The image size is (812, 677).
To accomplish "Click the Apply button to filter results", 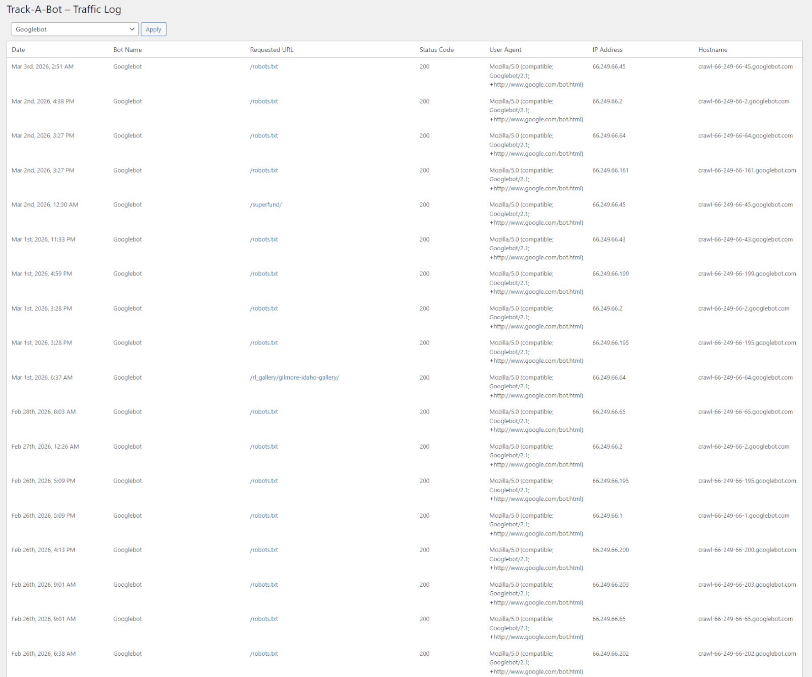I will coord(153,29).
